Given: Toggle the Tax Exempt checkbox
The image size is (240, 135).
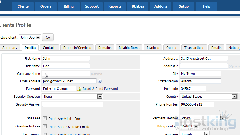Looking at the screenshot, I should point(45,134).
